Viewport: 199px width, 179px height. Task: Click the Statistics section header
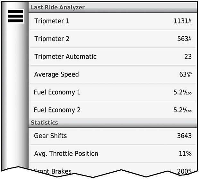44,123
